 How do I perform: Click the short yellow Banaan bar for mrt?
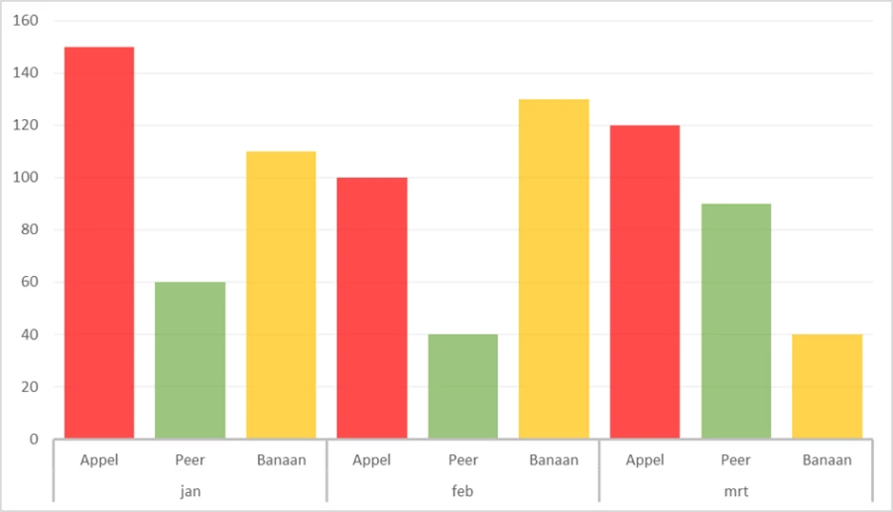pyautogui.click(x=827, y=386)
